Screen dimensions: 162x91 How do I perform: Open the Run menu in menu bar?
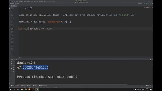coord(32,1)
